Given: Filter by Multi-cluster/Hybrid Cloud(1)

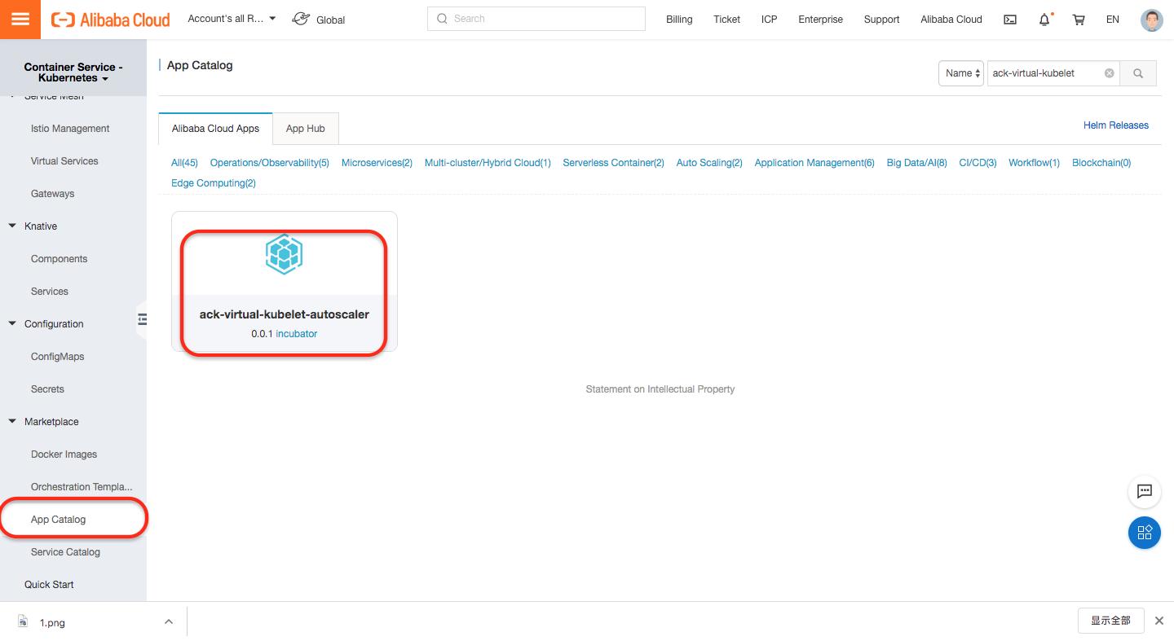Looking at the screenshot, I should click(488, 163).
